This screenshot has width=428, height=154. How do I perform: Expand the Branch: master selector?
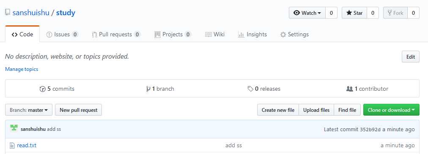tap(29, 110)
